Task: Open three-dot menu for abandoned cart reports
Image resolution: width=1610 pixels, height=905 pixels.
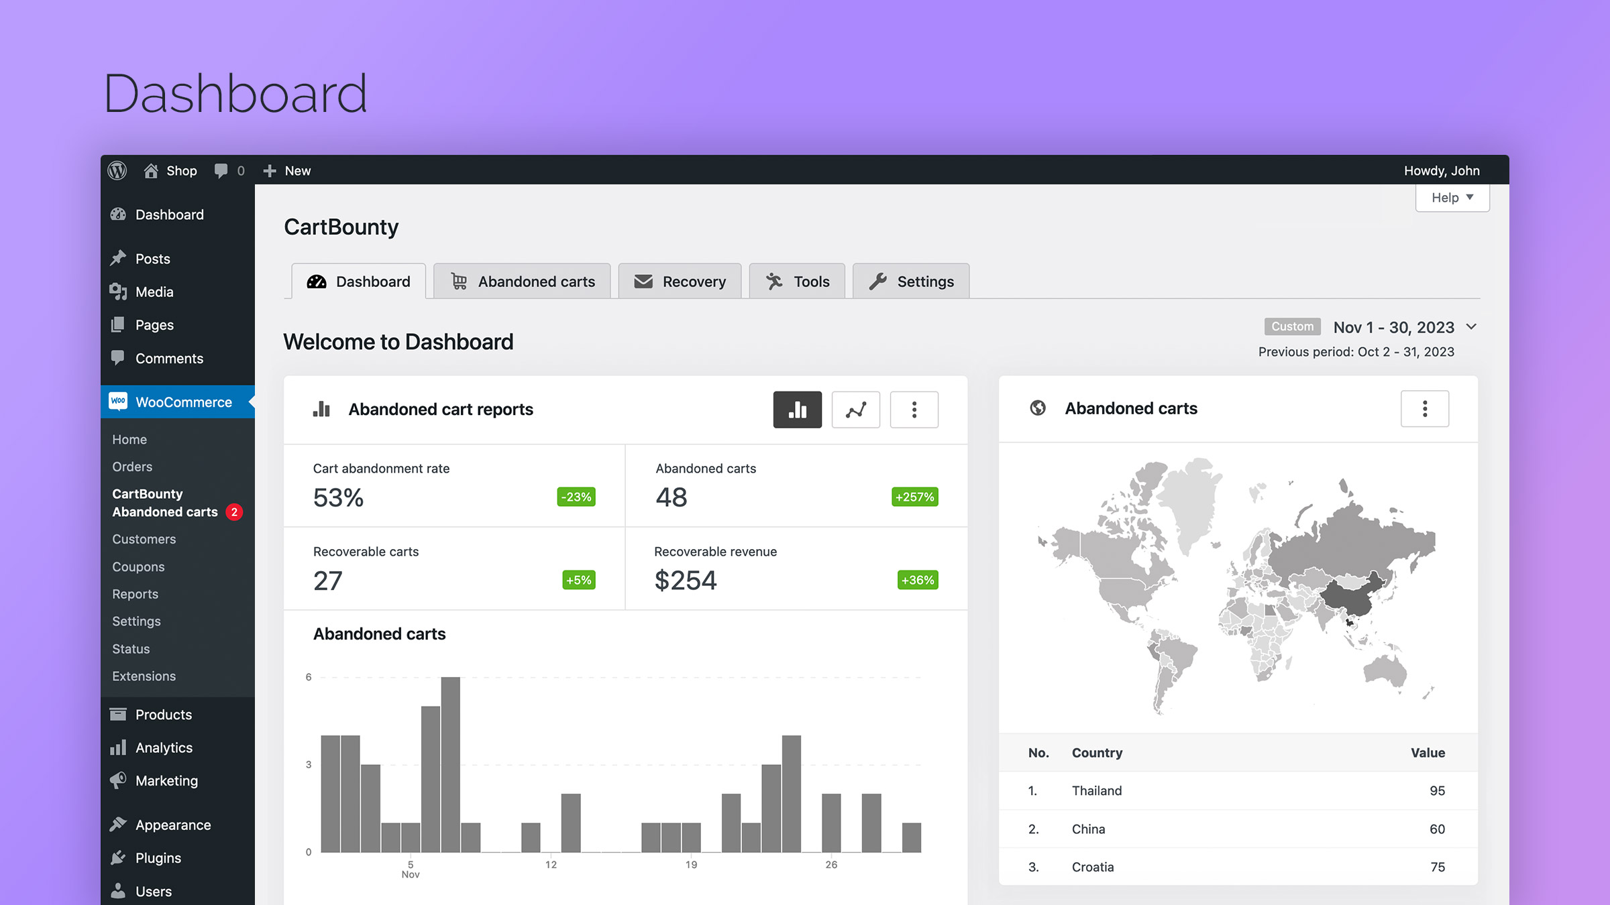Action: coord(914,409)
